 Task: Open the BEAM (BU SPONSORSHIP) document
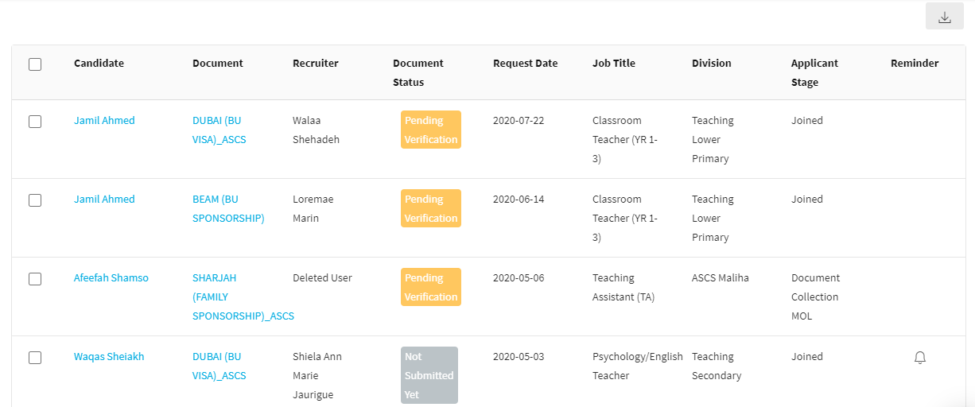click(228, 208)
